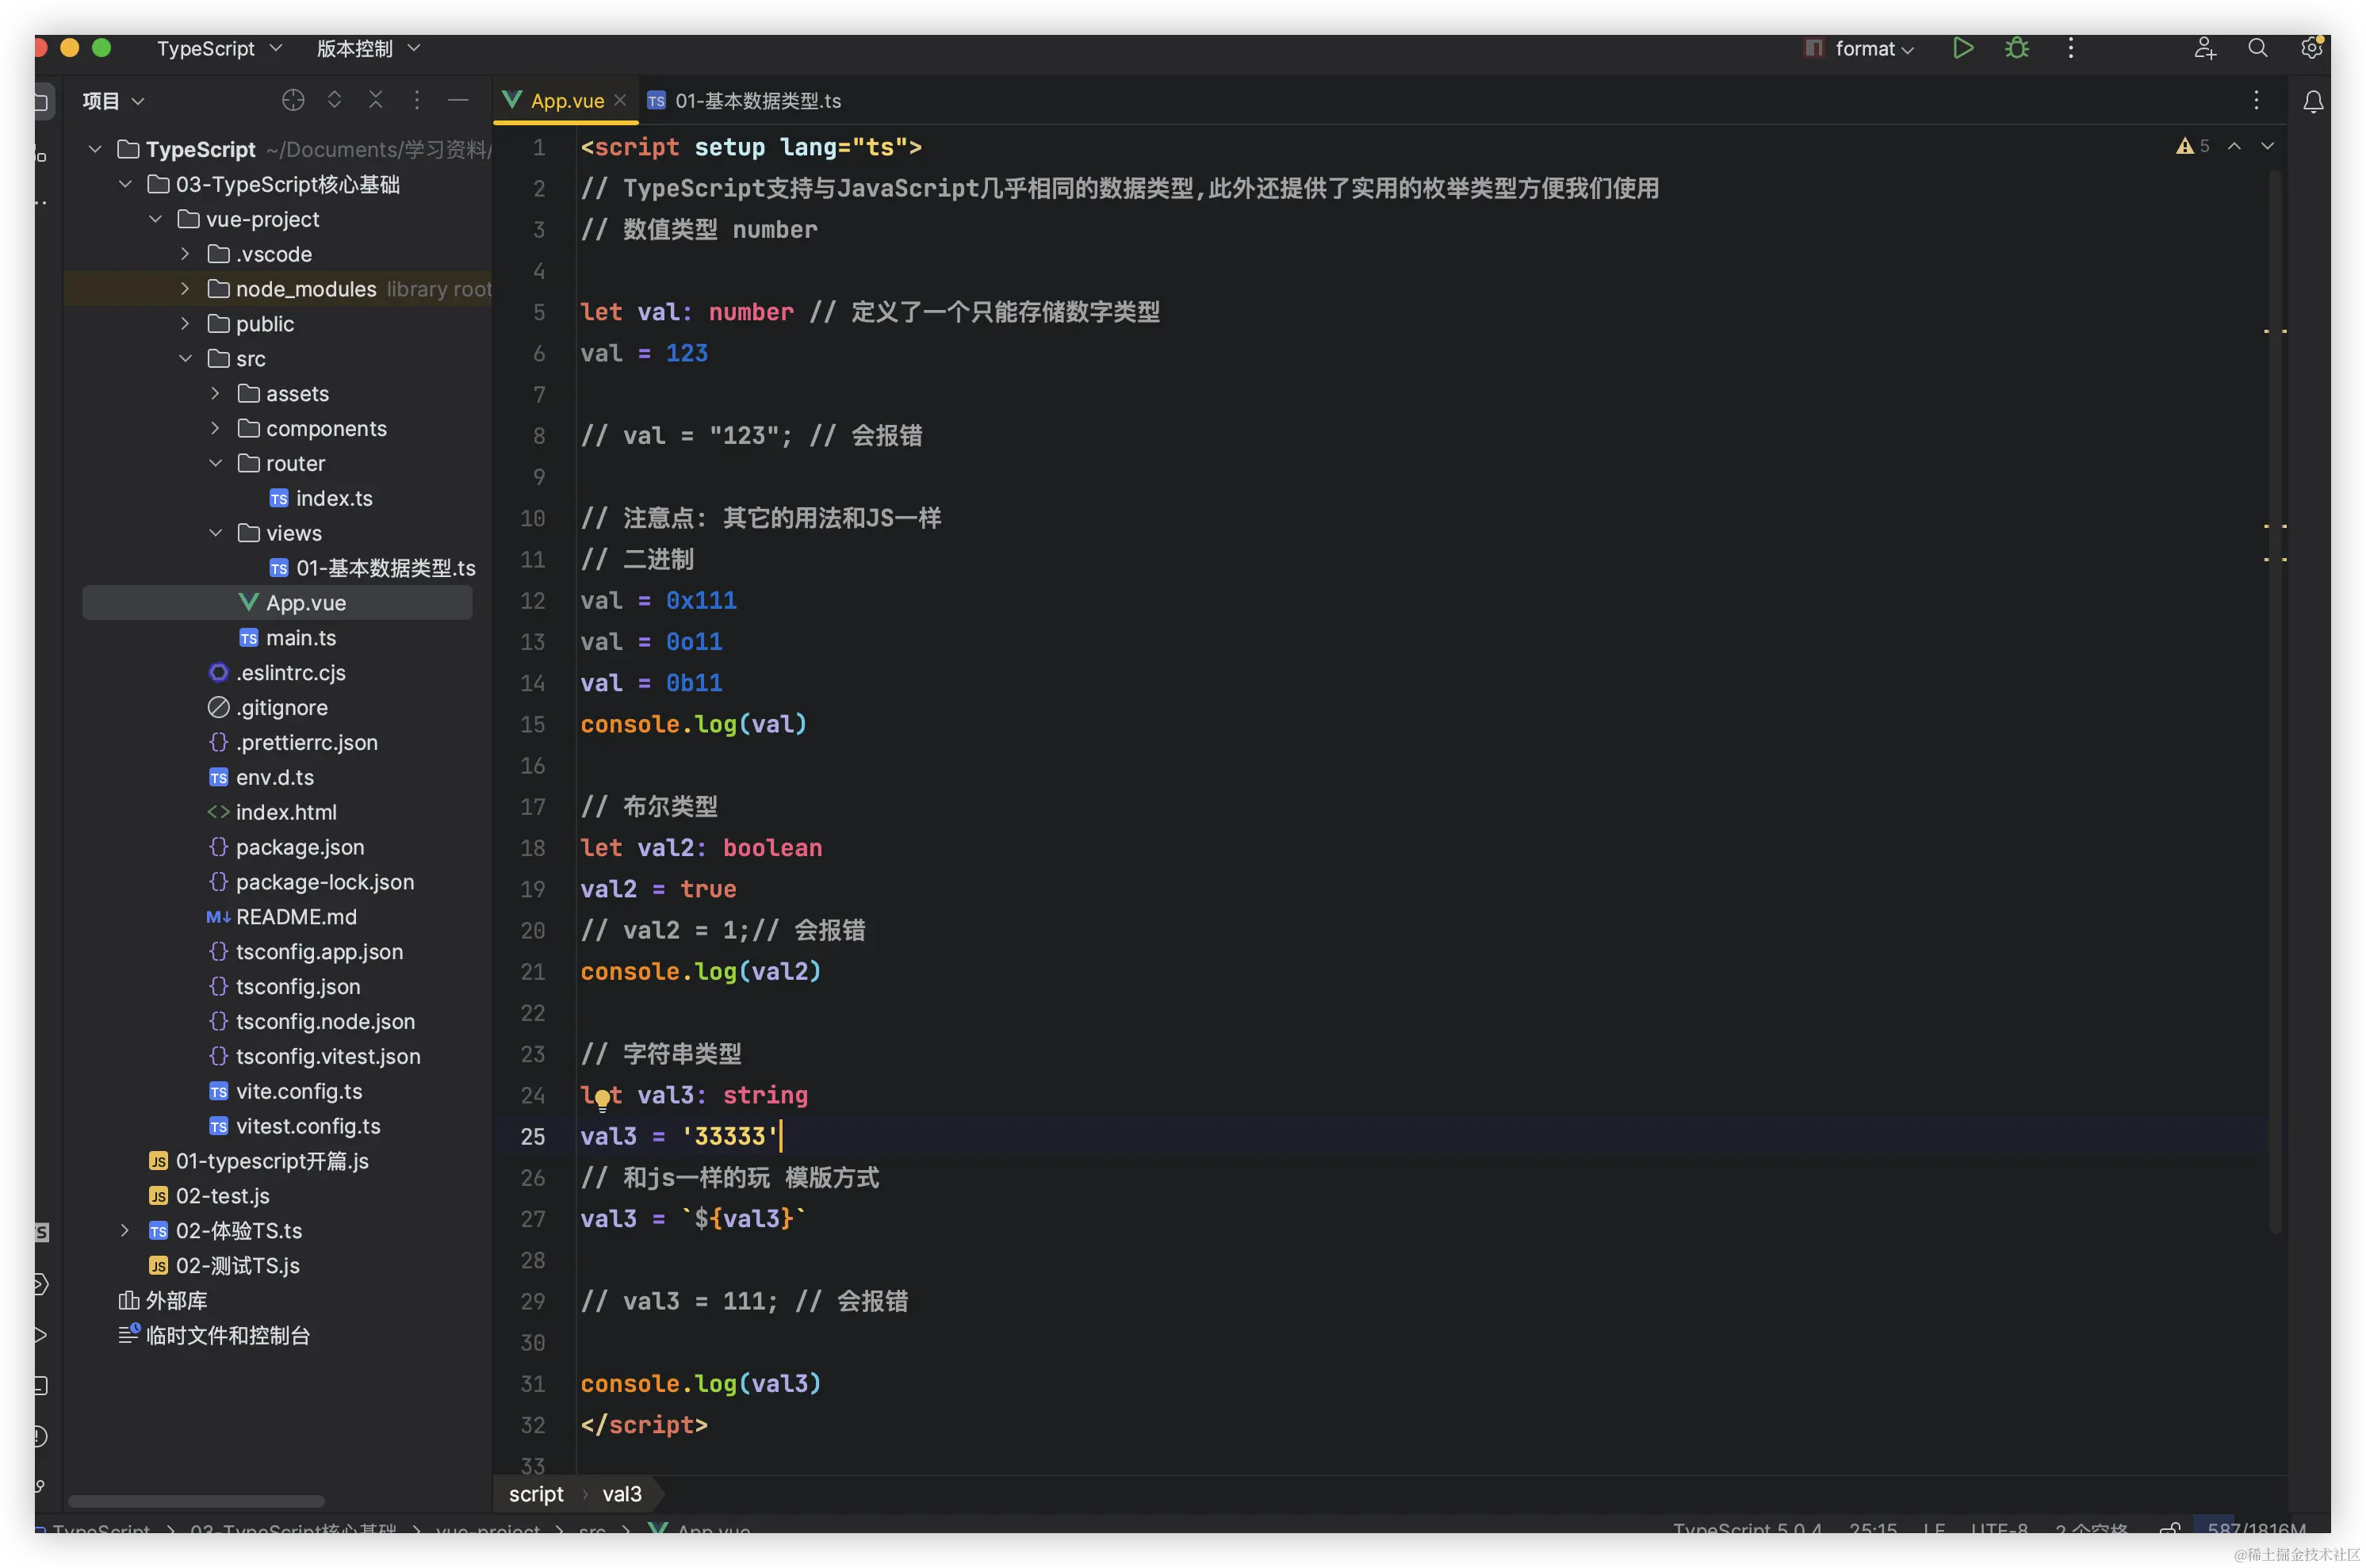Click the val3 breadcrumb item

621,1494
